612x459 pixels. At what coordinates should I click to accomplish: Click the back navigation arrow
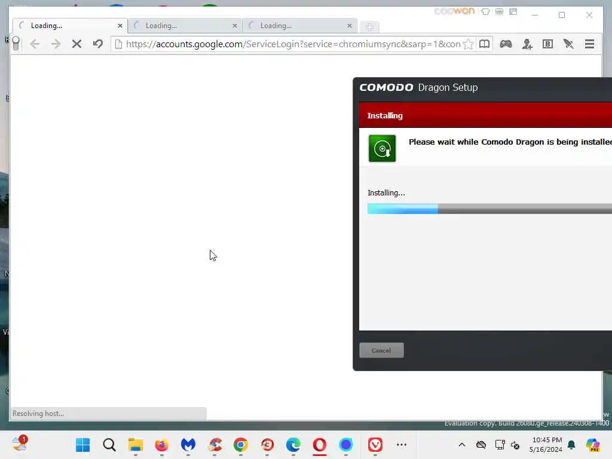pyautogui.click(x=35, y=44)
